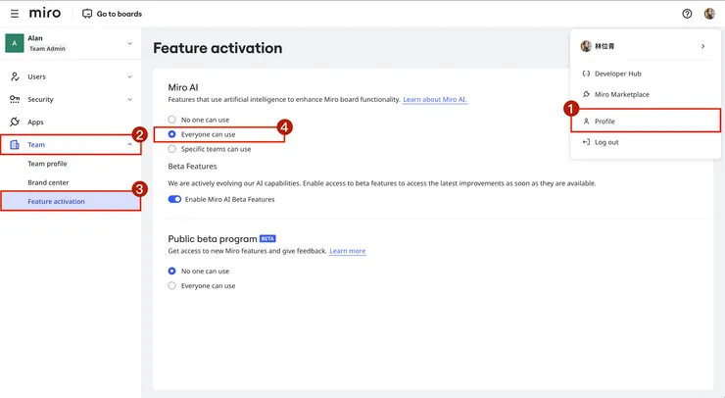The width and height of the screenshot is (725, 398).
Task: Click the Apps puzzle icon in sidebar
Action: (15, 123)
